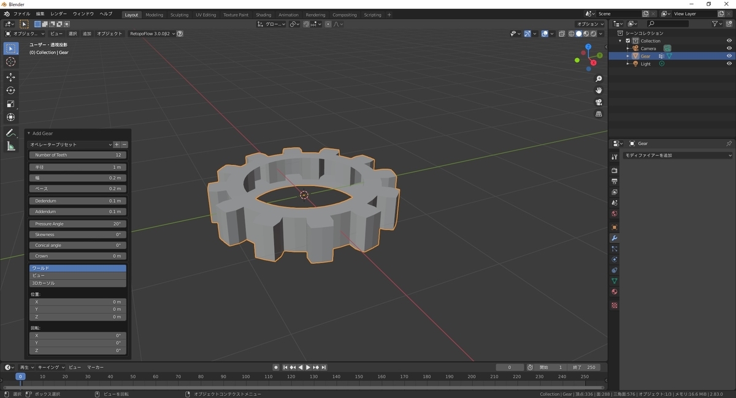Open the Texture properties checker tab
The image size is (736, 398).
(614, 305)
